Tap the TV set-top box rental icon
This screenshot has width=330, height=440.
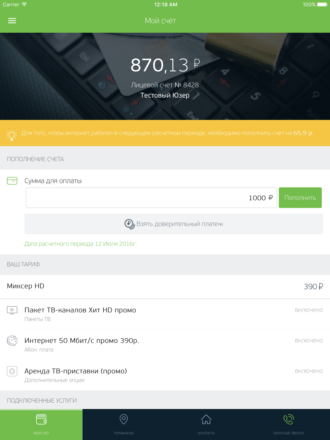pyautogui.click(x=12, y=371)
